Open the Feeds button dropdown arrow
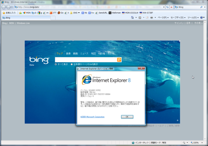Screen dimensions: 208x146 [143, 18]
